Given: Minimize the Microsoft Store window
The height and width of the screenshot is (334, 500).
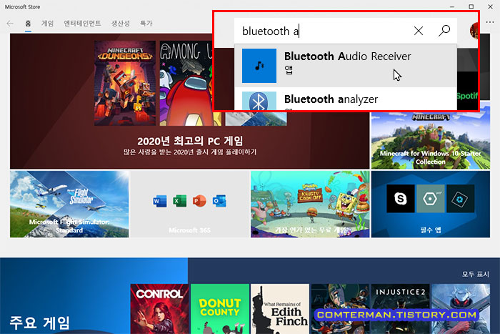Looking at the screenshot, I should (x=452, y=6).
